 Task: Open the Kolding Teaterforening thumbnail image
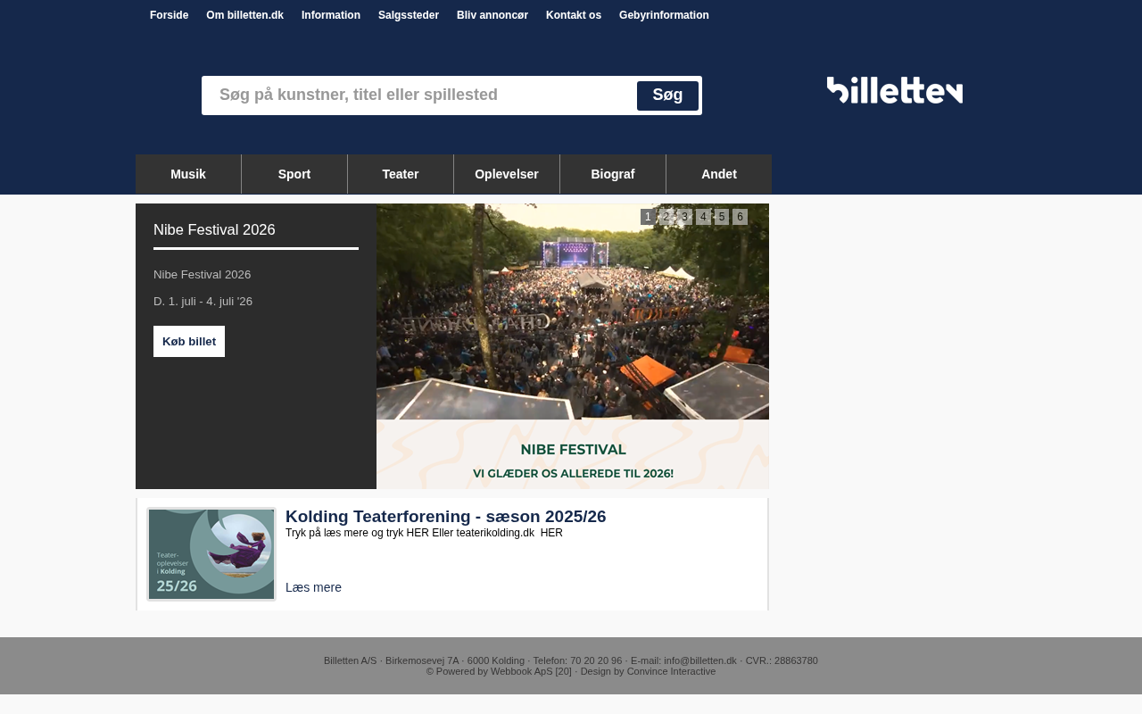point(211,554)
